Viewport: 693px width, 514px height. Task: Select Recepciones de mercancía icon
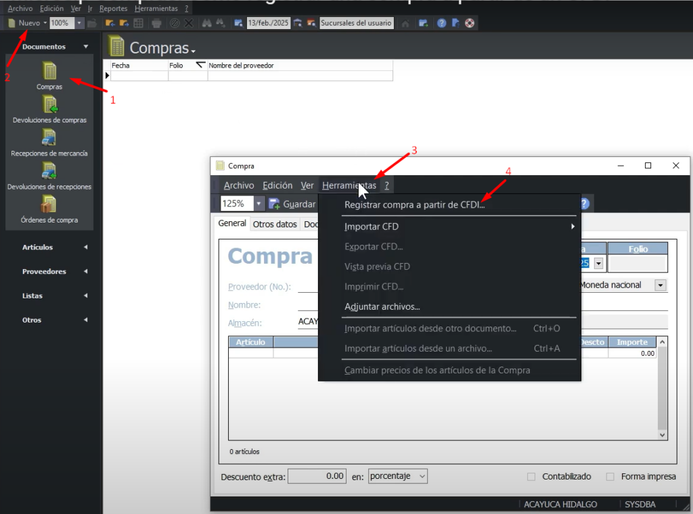click(49, 138)
